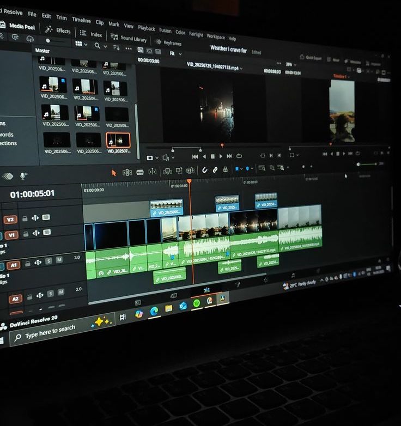The image size is (401, 426).
Task: Jump to last frame in source viewer
Action: tap(229, 156)
